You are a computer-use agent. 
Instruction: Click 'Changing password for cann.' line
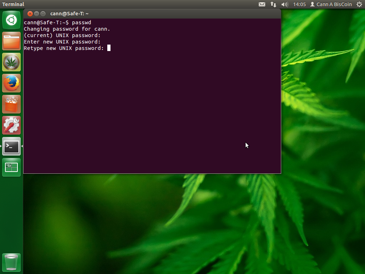(x=67, y=29)
